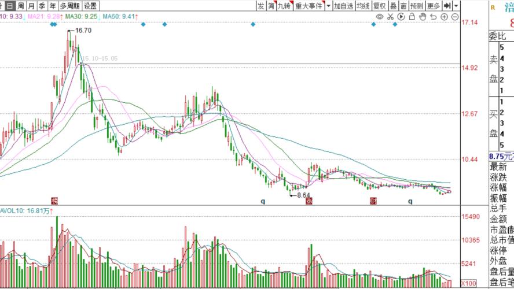514x289 pixels.
Task: Open the 更多 more menu
Action: 434,6
